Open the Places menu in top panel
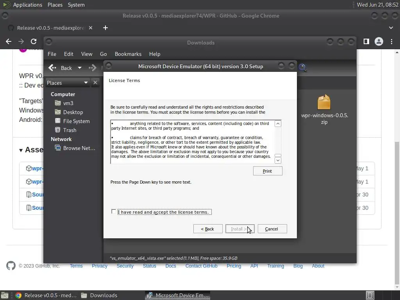The width and height of the screenshot is (400, 300). click(x=55, y=5)
